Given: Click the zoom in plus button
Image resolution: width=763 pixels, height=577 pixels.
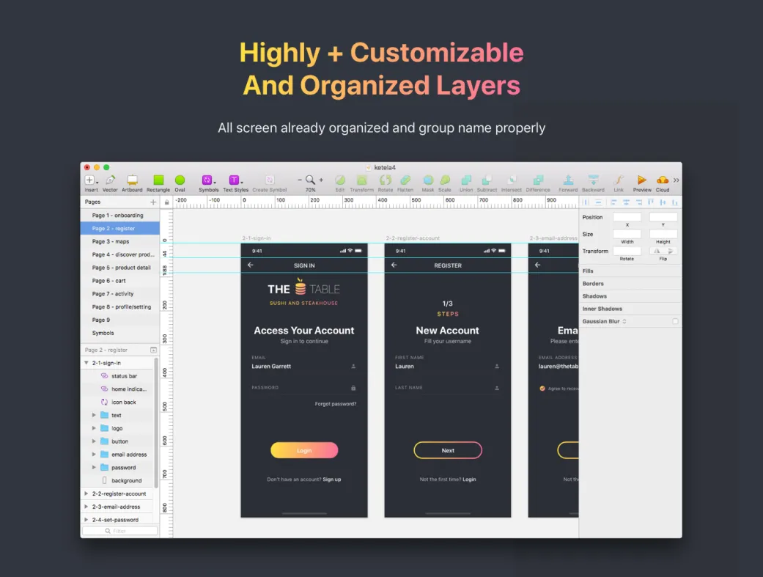Looking at the screenshot, I should 321,180.
